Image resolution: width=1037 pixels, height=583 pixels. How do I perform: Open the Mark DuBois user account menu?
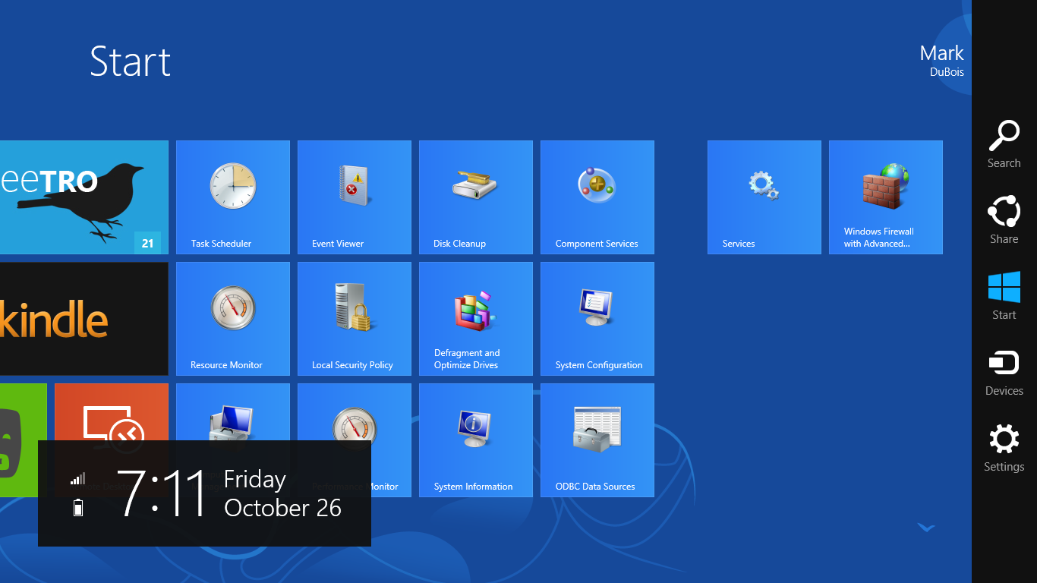tap(941, 61)
